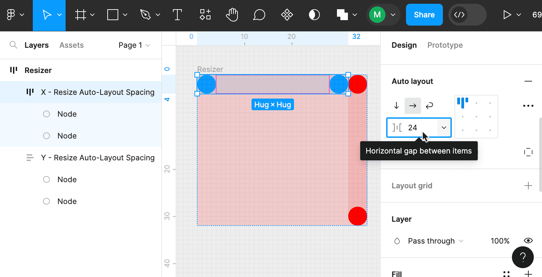Click the Hug × Hug size label
Viewport: 542px width, 277px height.
[x=273, y=105]
